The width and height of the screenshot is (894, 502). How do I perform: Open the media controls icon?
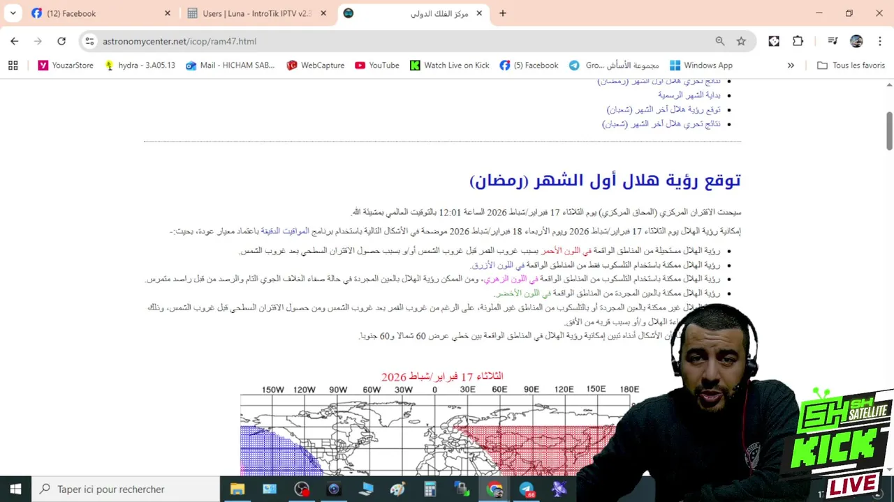833,41
